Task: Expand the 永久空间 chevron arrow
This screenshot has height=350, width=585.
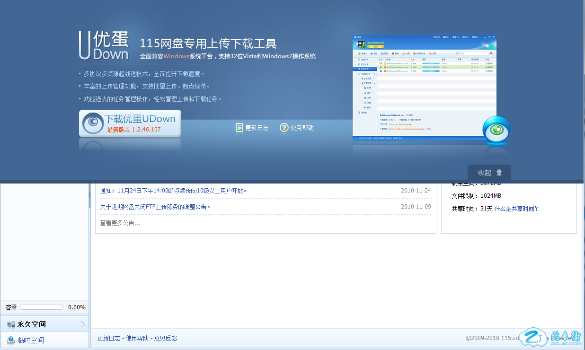Action: tap(83, 324)
